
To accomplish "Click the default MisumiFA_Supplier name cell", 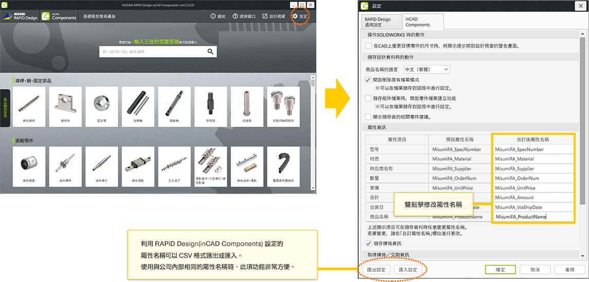I will click(460, 168).
